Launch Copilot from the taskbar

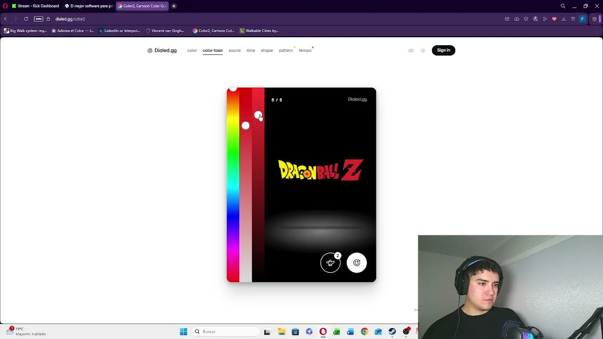[x=309, y=331]
